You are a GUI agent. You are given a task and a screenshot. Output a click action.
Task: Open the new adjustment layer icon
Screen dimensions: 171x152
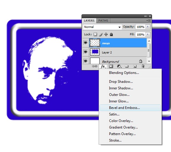[119, 66]
